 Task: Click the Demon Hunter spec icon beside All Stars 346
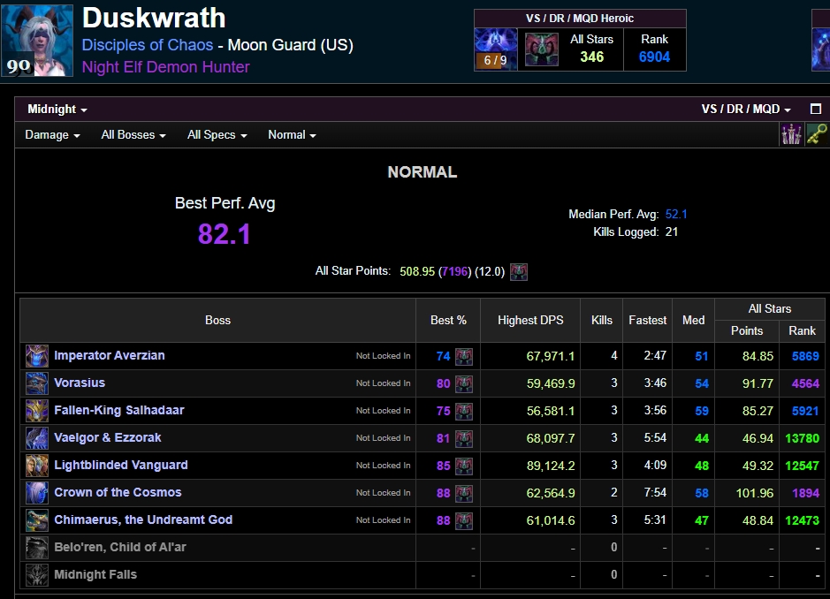tap(542, 49)
